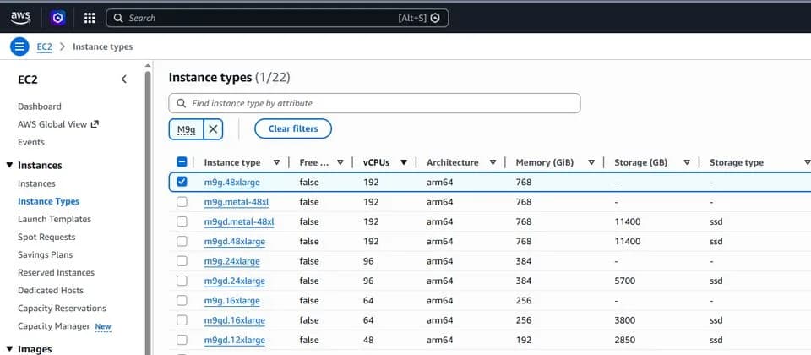Click the magnifier icon in the attribute filter

click(181, 103)
